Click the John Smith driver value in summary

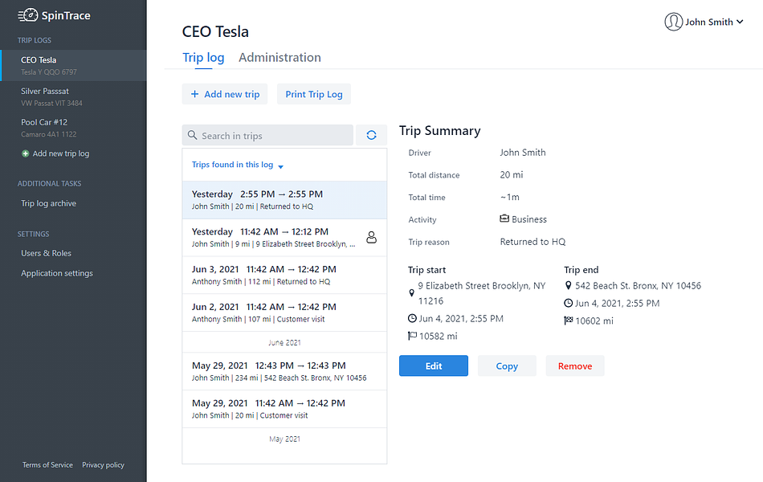click(523, 153)
